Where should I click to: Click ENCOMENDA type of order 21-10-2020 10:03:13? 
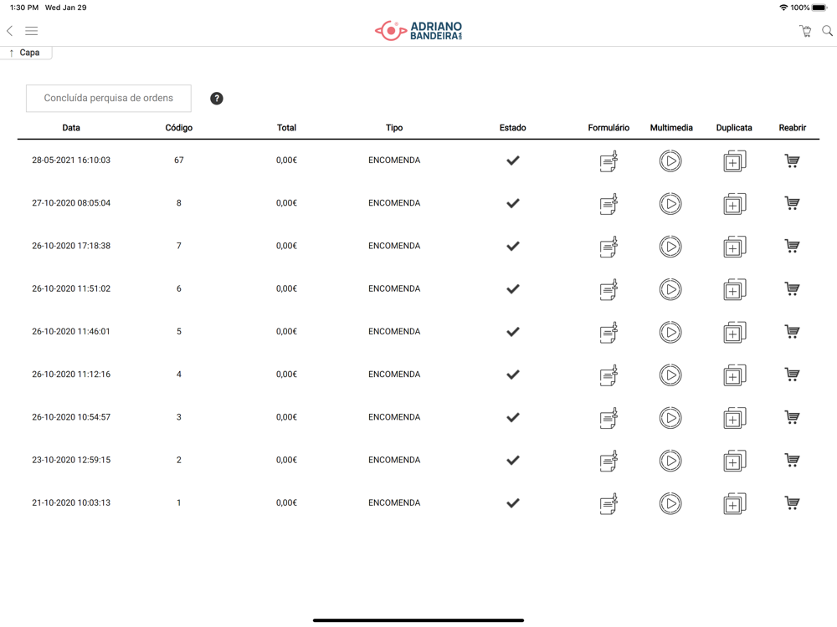[394, 502]
